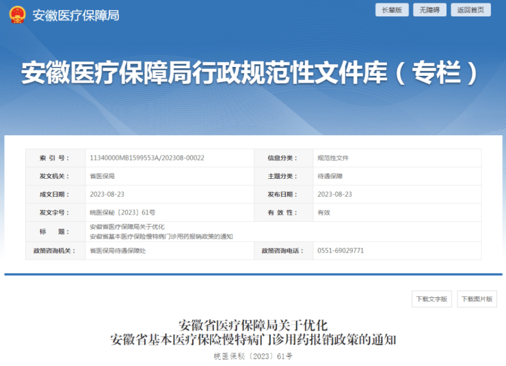Download the image version via 下载图片版
The width and height of the screenshot is (506, 366).
coord(477,299)
